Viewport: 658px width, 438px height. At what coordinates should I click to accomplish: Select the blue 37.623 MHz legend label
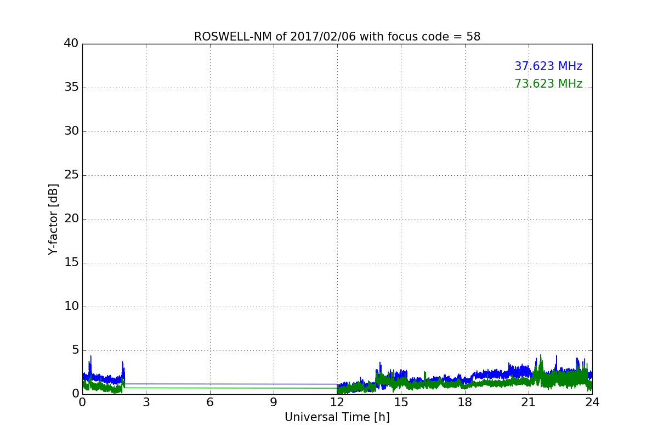pos(548,66)
